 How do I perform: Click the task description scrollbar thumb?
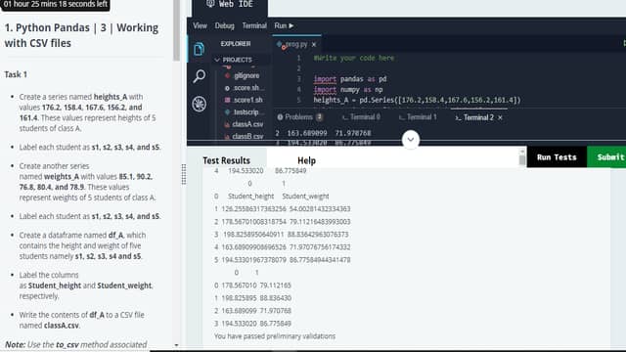click(176, 30)
